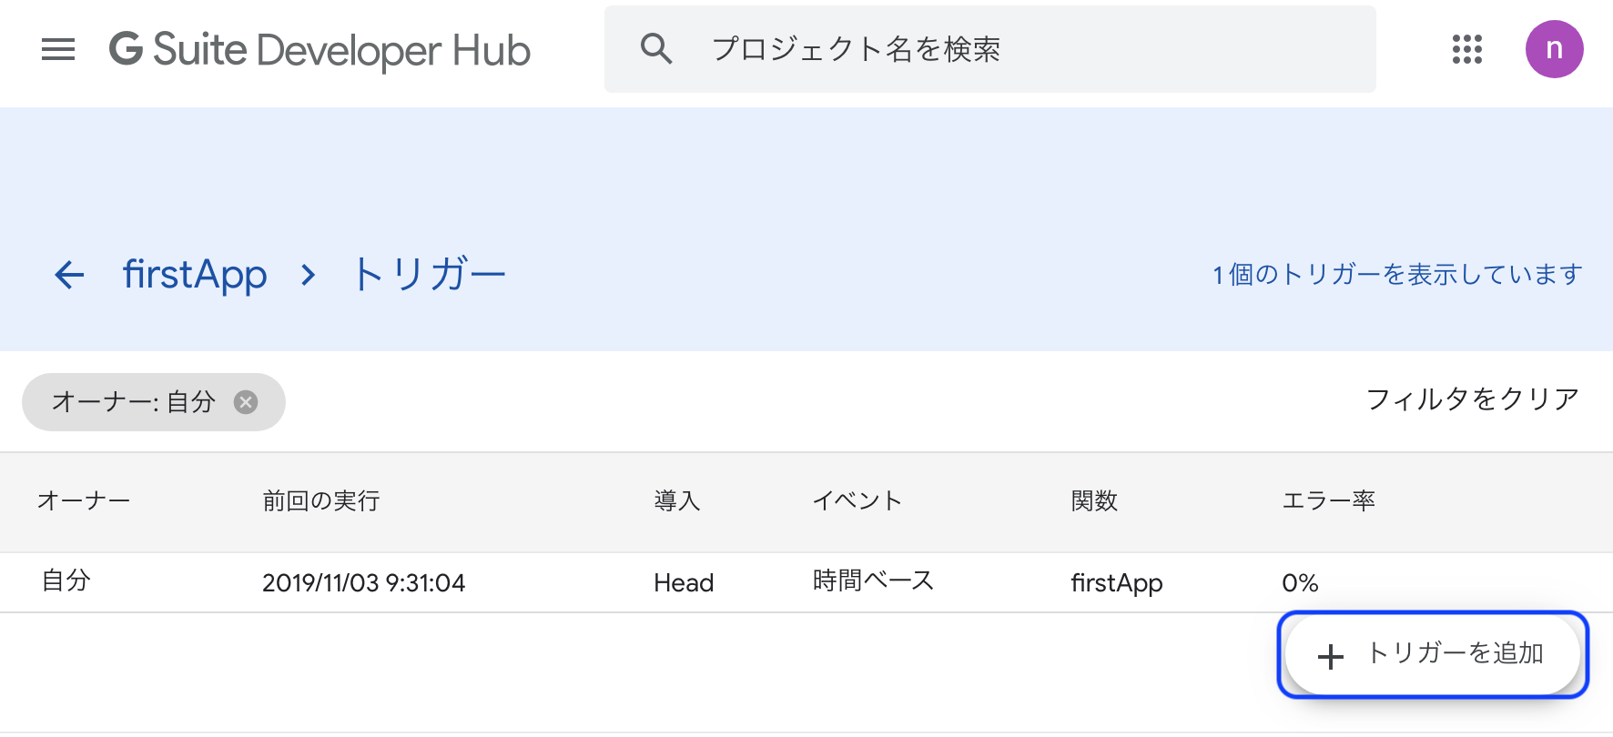
Task: Go back with the left arrow
Action: tap(69, 275)
